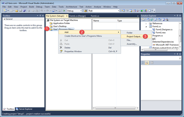This screenshot has width=184, height=117.
Task: Click the Start Page green arrow toolbar icon
Action: click(142, 11)
